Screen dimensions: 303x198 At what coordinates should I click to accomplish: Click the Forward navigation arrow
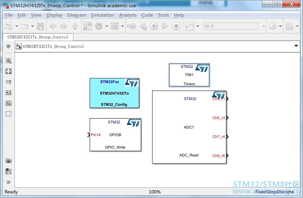point(64,26)
